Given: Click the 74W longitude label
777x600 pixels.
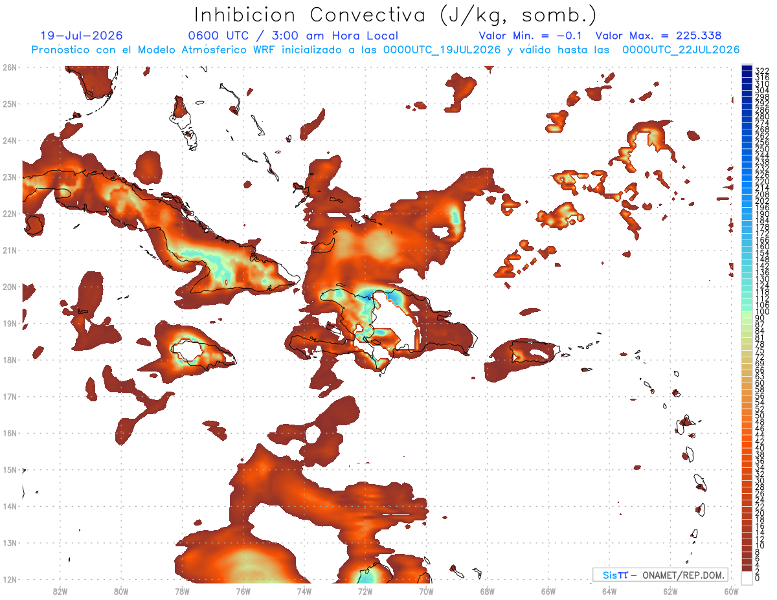Looking at the screenshot, I should coord(304,591).
